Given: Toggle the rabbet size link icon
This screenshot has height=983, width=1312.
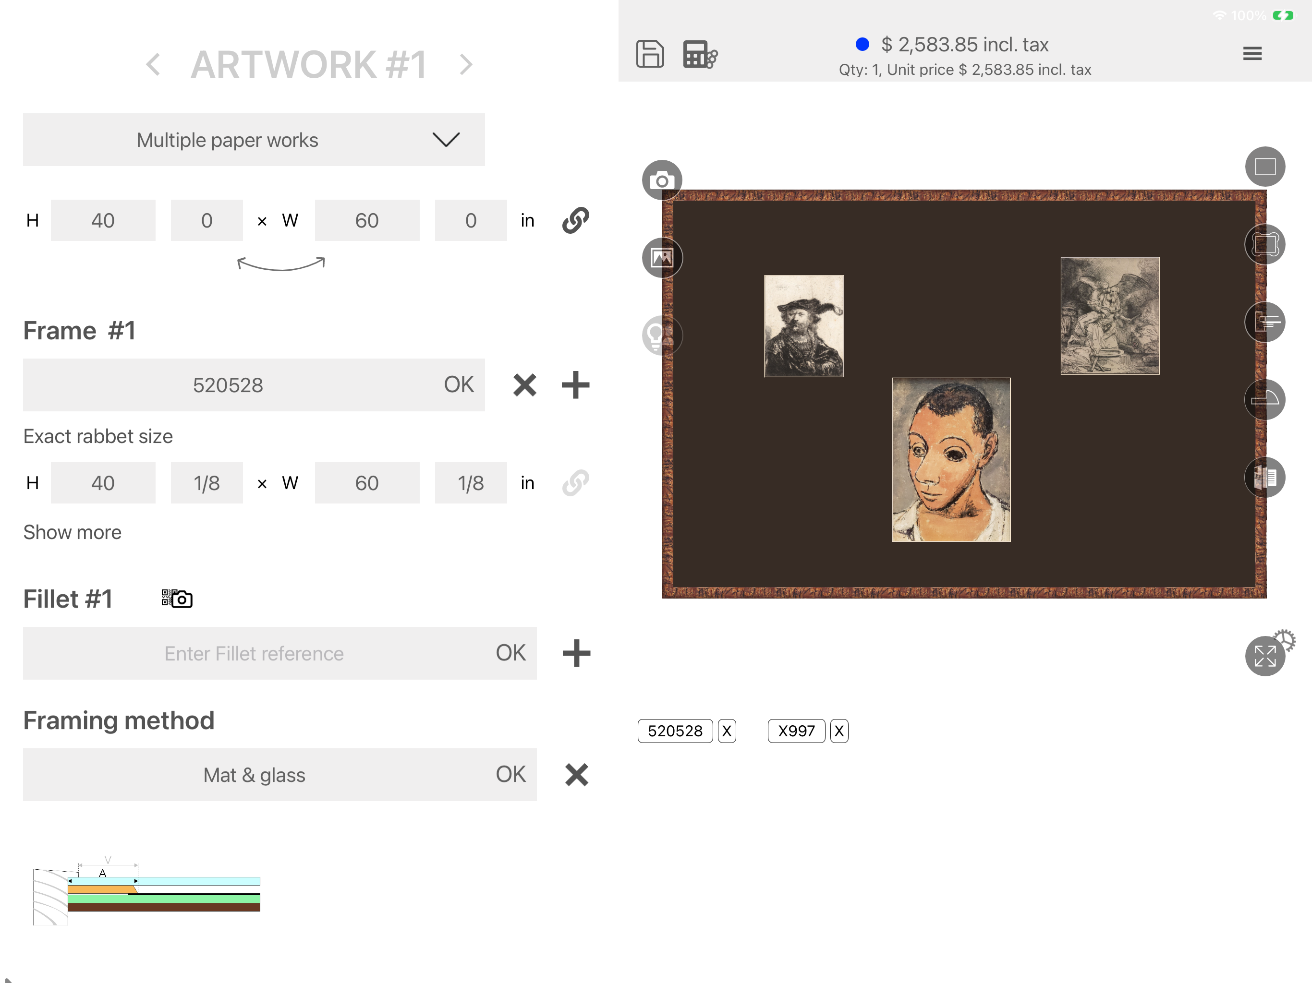Looking at the screenshot, I should tap(575, 483).
